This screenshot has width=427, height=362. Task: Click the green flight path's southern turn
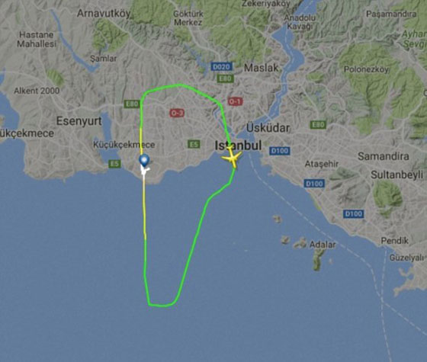point(162,304)
